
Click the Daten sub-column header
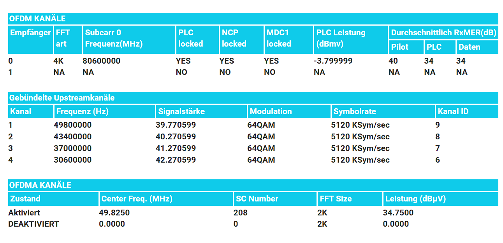coord(469,47)
